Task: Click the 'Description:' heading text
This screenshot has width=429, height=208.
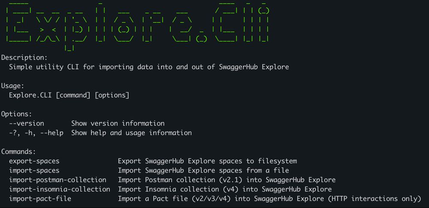Action: pos(24,58)
